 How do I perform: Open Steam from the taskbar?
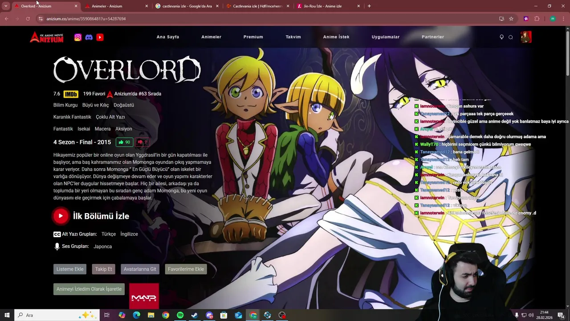(195, 315)
